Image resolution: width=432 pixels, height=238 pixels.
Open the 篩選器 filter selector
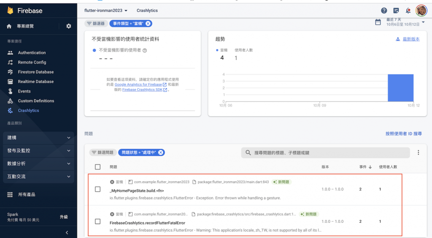click(96, 24)
